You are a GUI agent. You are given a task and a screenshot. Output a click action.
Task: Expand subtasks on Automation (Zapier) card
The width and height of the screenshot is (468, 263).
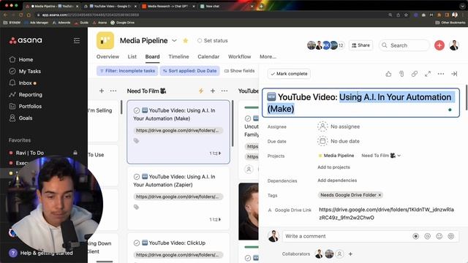click(x=215, y=219)
